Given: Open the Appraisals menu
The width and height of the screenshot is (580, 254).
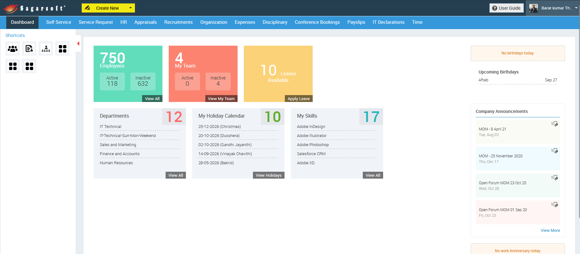Looking at the screenshot, I should [x=146, y=22].
